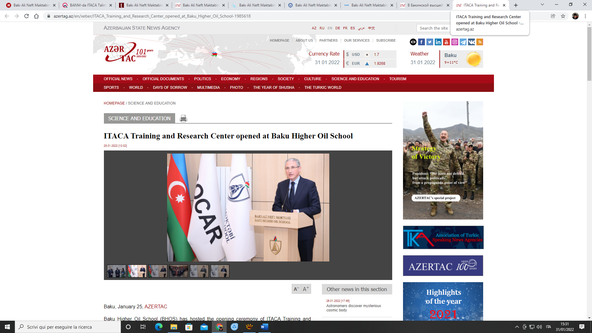592x333 pixels.
Task: Select the second gallery thumbnail photo
Action: click(137, 271)
